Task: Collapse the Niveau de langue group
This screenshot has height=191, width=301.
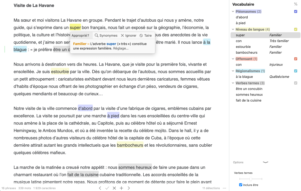Action: click(233, 29)
